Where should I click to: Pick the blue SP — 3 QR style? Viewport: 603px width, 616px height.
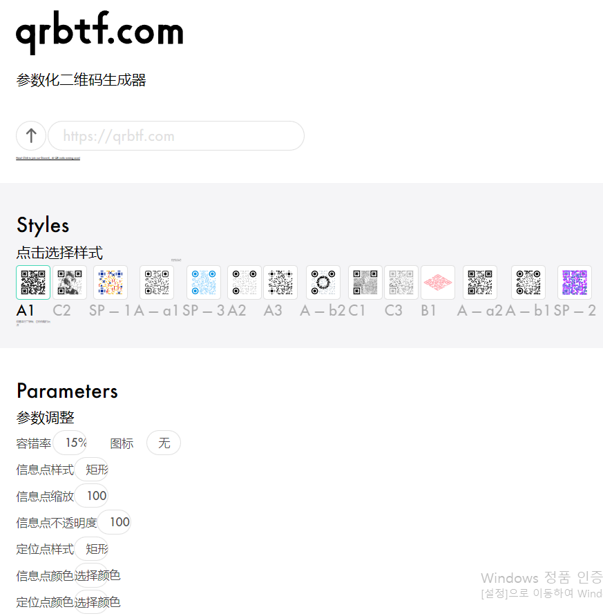click(x=203, y=282)
